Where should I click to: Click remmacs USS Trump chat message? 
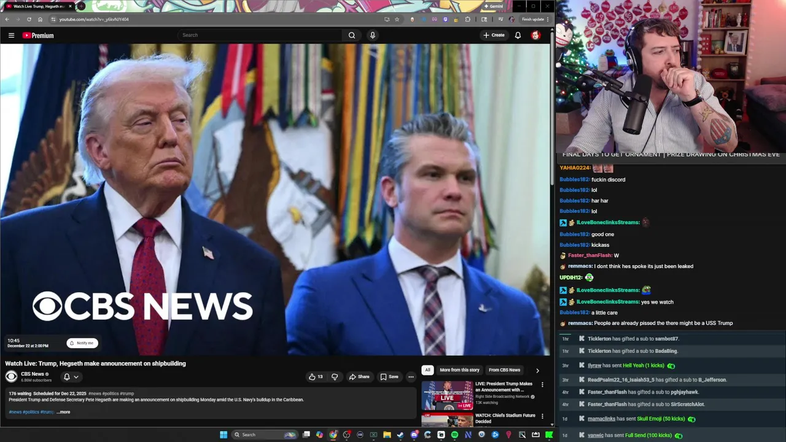click(x=650, y=323)
